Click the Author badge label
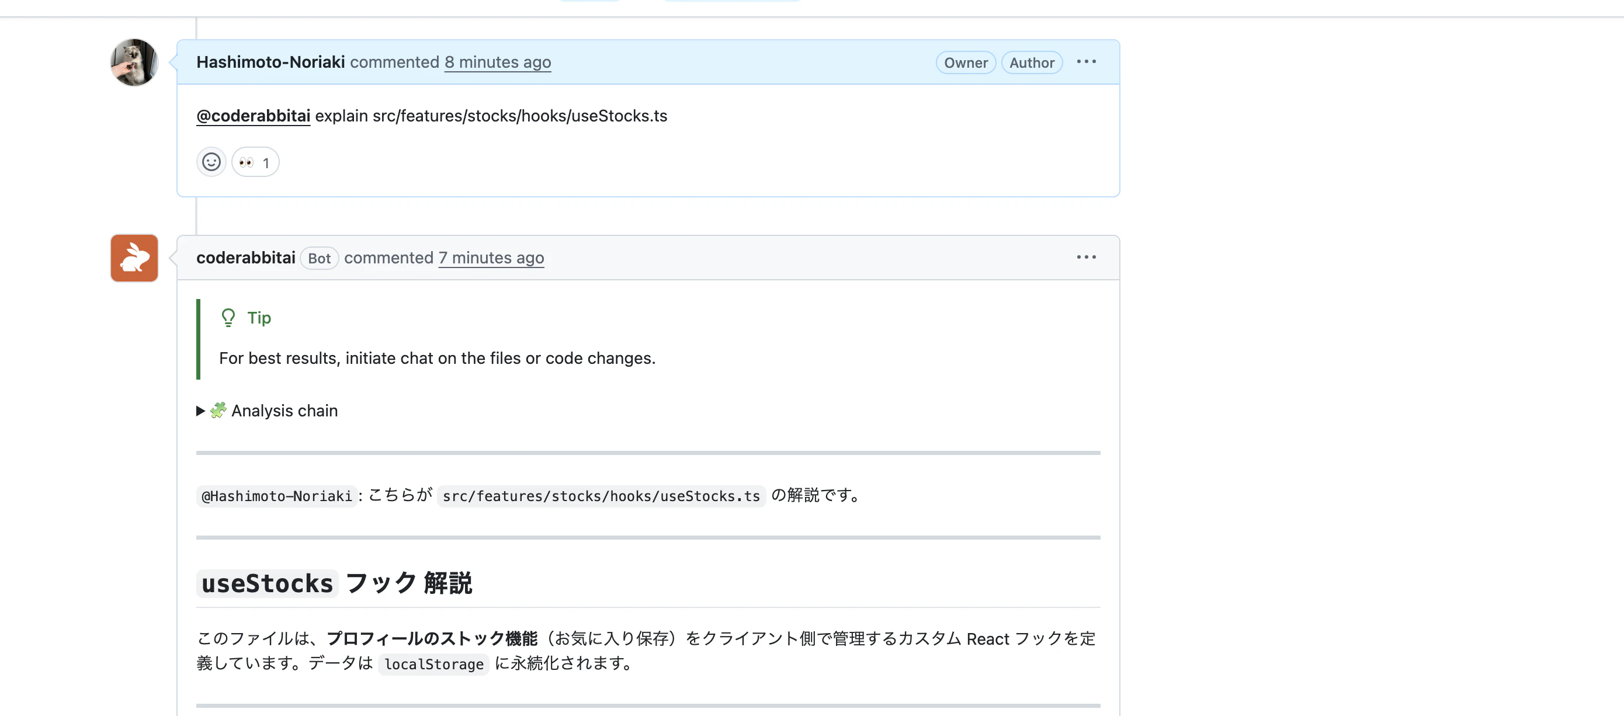 tap(1032, 63)
